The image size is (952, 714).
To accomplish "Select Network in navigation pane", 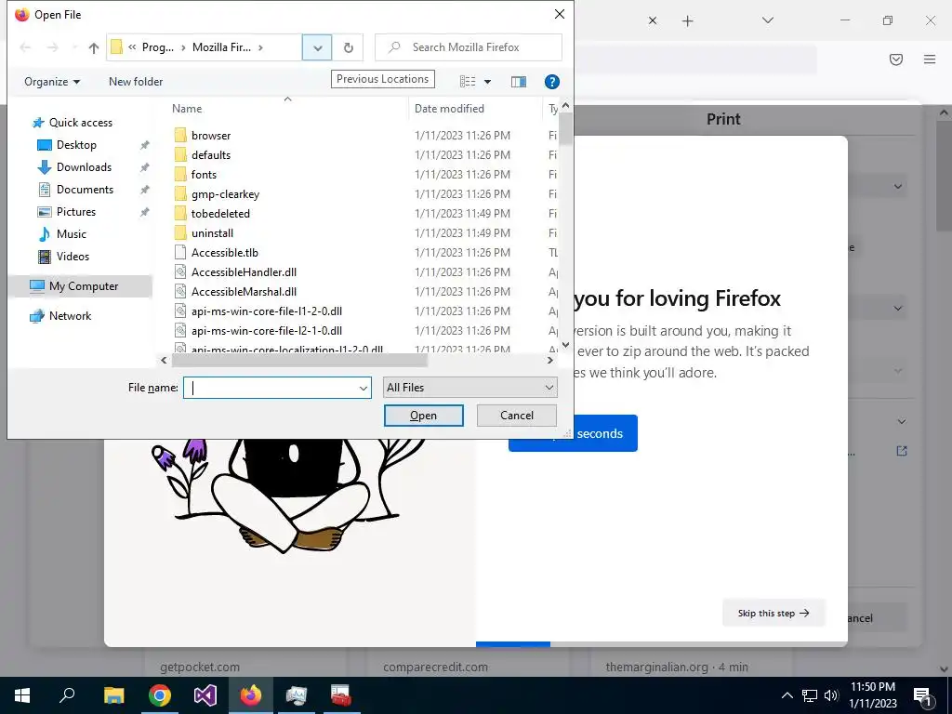I will (70, 316).
